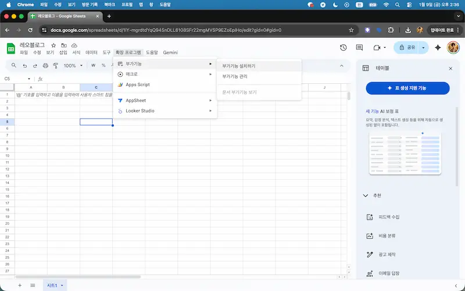The image size is (465, 291).
Task: Open the share options dropdown arrow
Action: pyautogui.click(x=423, y=48)
